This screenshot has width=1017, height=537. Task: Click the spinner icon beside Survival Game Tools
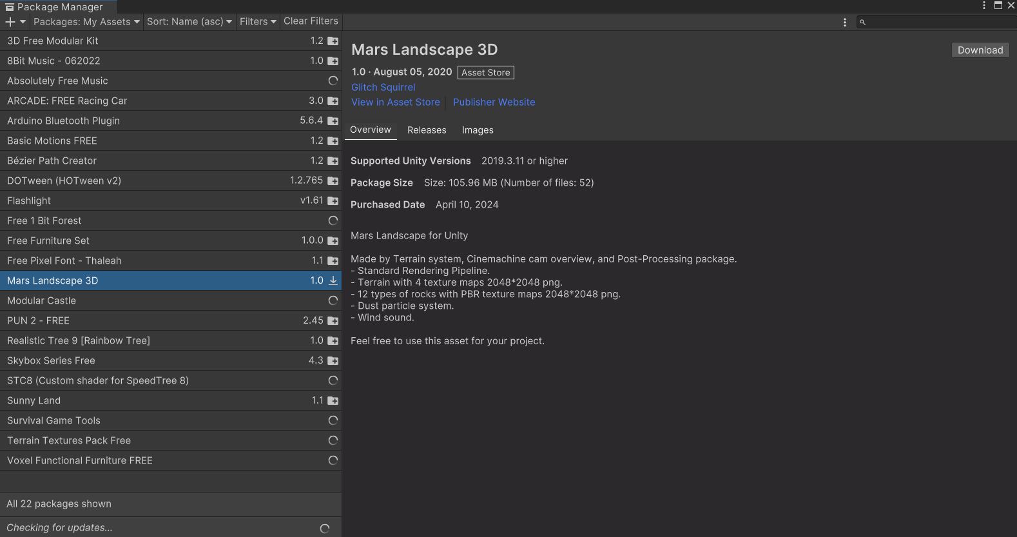pyautogui.click(x=333, y=420)
